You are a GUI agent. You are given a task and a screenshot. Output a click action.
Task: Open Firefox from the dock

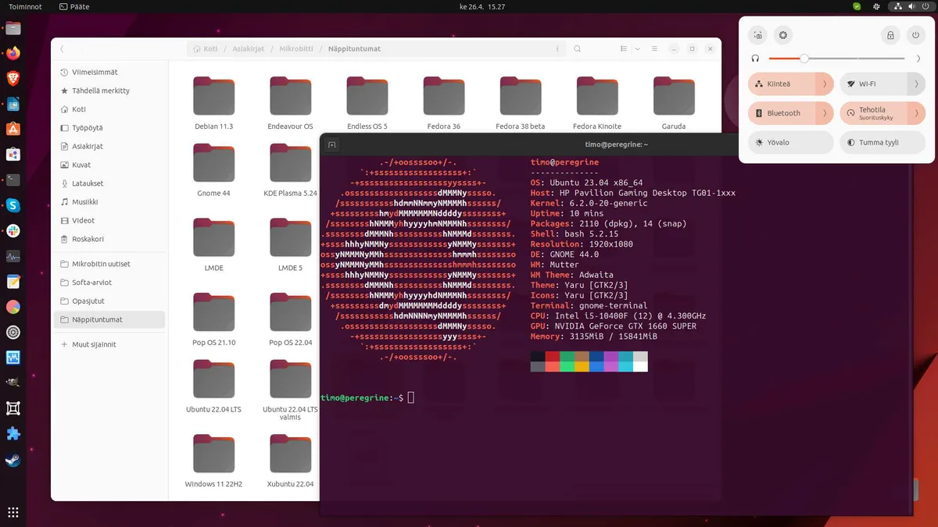click(12, 53)
